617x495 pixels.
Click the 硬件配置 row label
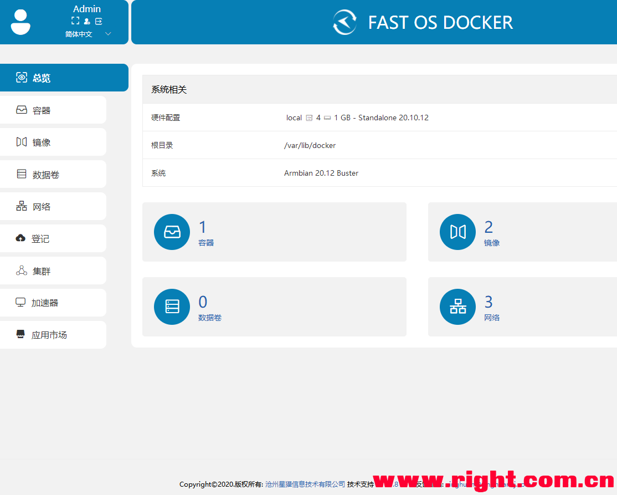tap(166, 118)
